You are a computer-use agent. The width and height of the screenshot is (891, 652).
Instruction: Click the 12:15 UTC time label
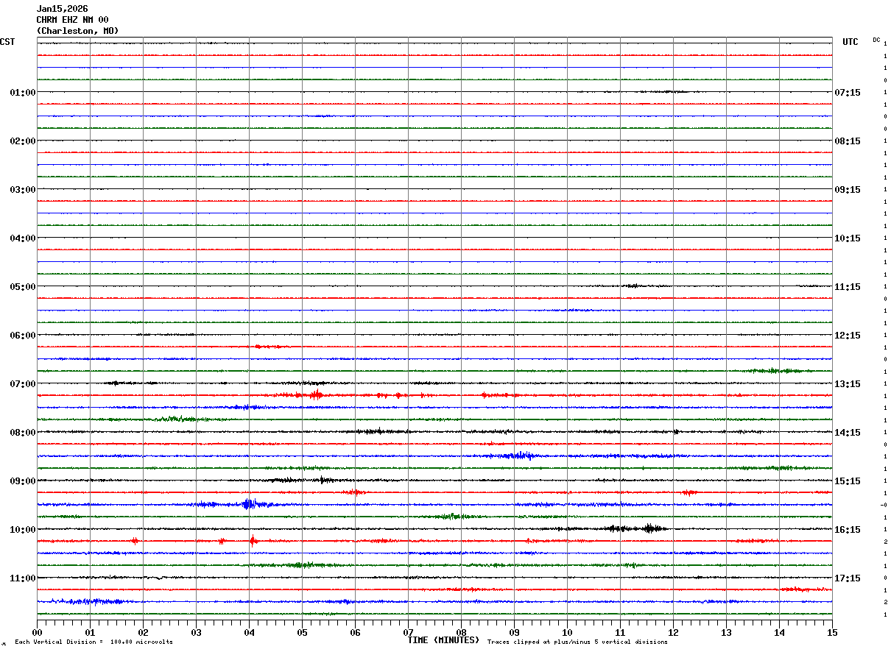point(848,336)
